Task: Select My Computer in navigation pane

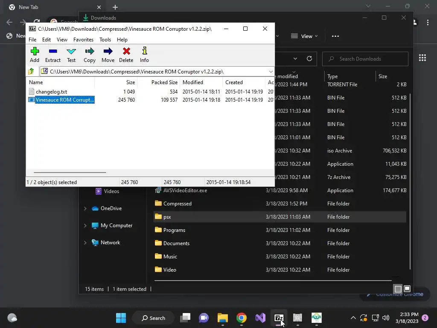Action: (x=112, y=225)
